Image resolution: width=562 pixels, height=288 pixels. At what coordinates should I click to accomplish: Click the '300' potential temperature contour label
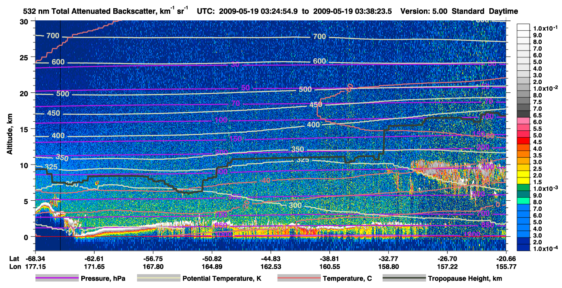click(295, 205)
